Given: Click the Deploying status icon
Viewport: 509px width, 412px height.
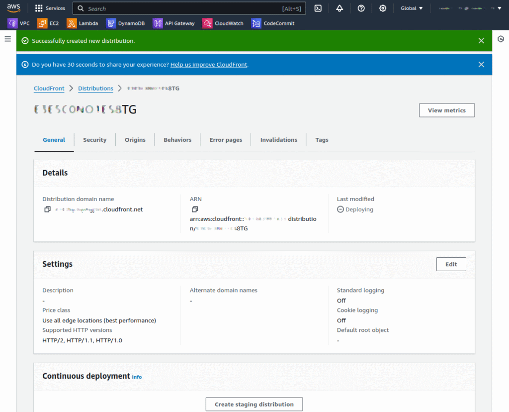Looking at the screenshot, I should point(340,209).
